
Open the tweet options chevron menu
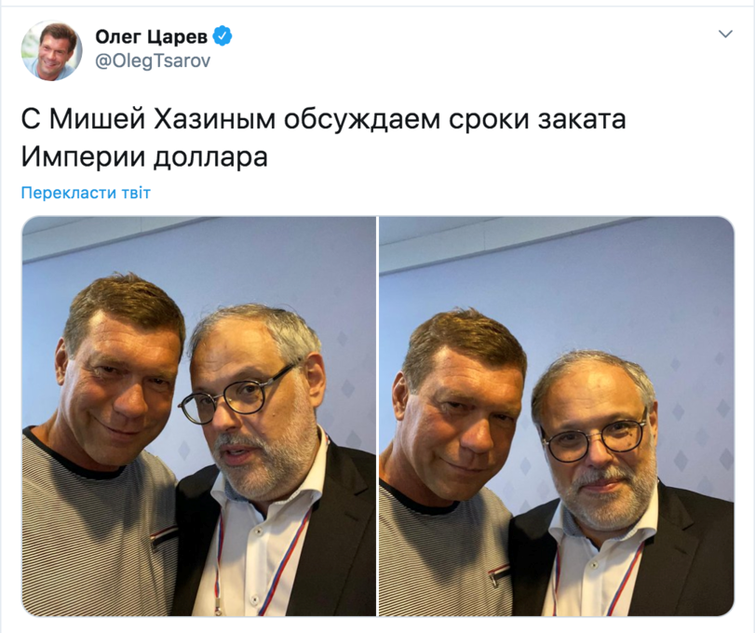[x=725, y=34]
